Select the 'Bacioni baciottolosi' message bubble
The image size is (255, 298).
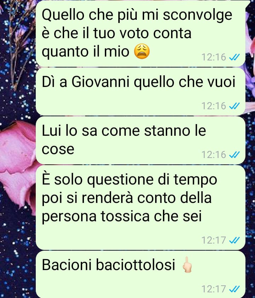(x=141, y=274)
